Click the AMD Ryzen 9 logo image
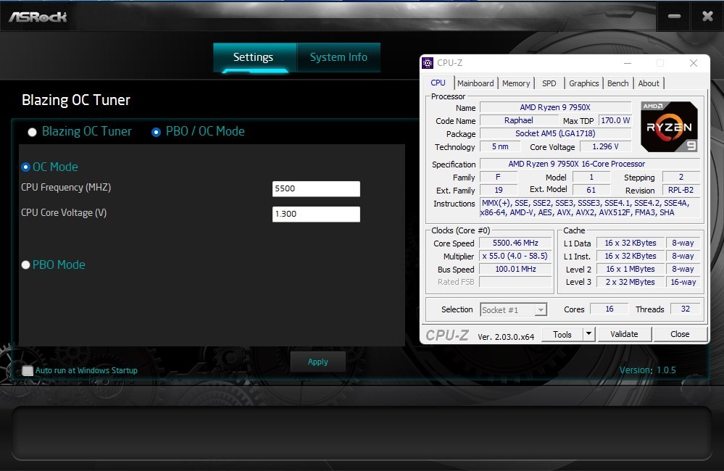The width and height of the screenshot is (724, 471). coord(669,127)
